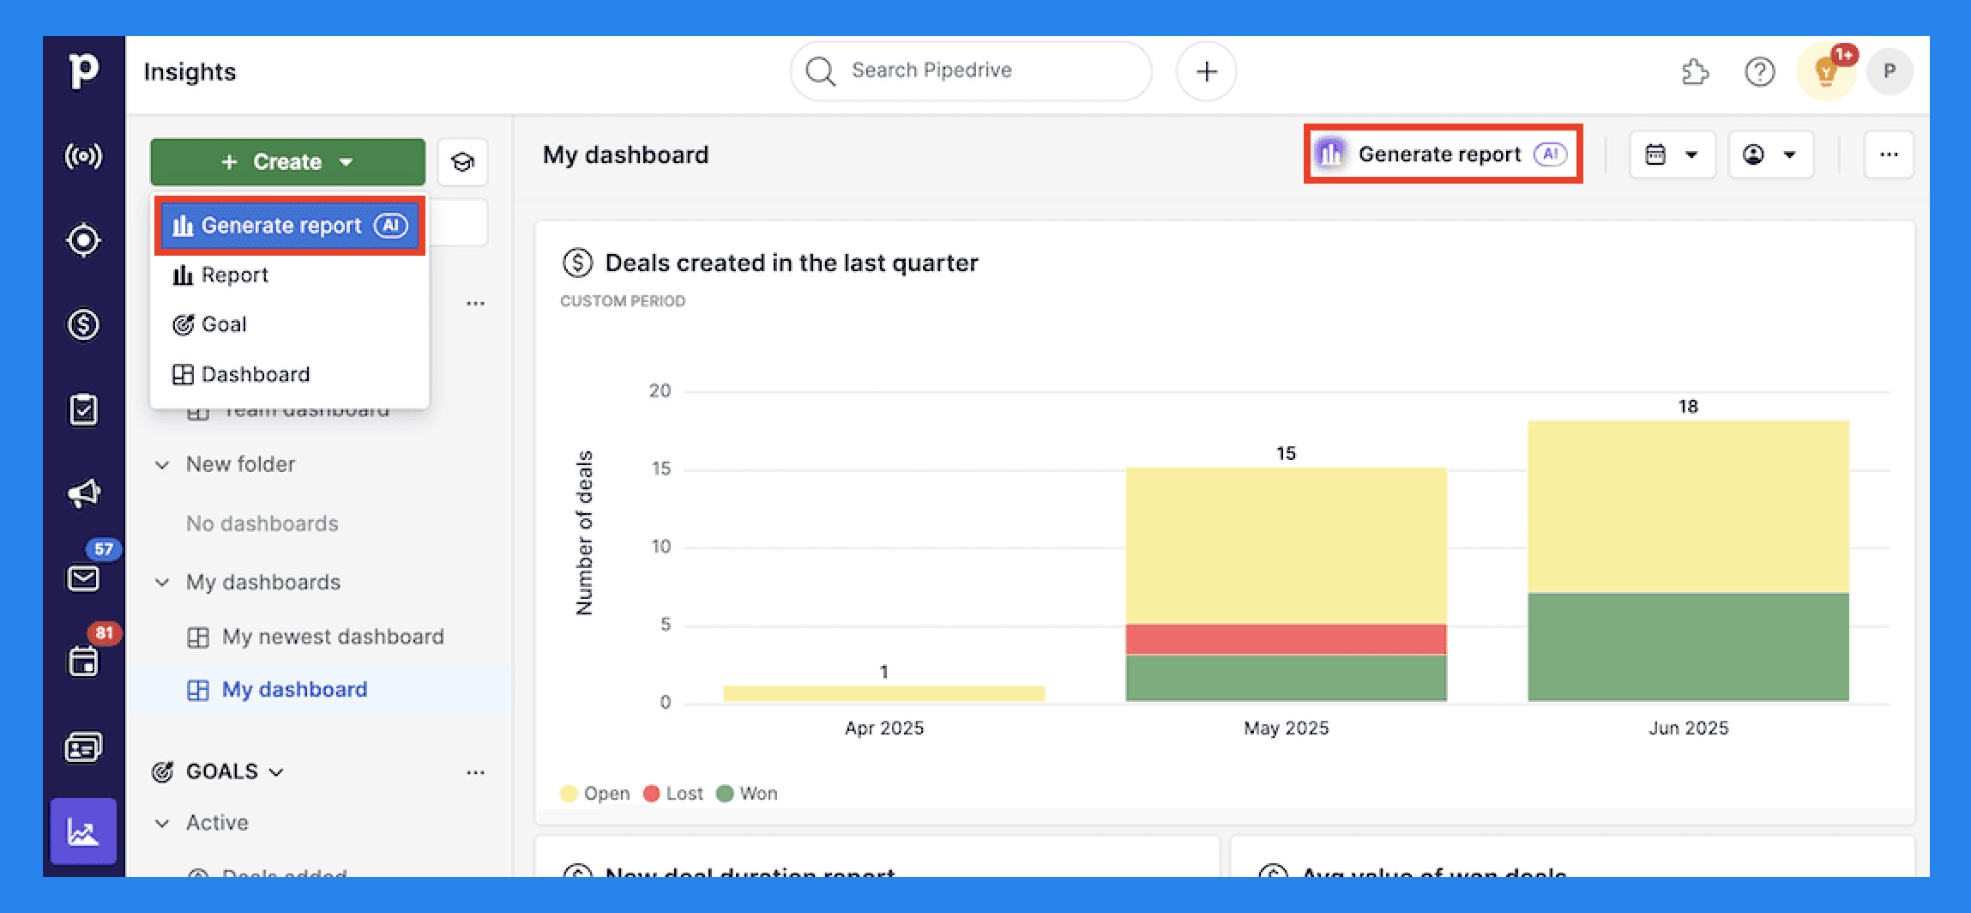Click Generate report button in dashboard header
1971x913 pixels.
tap(1443, 154)
